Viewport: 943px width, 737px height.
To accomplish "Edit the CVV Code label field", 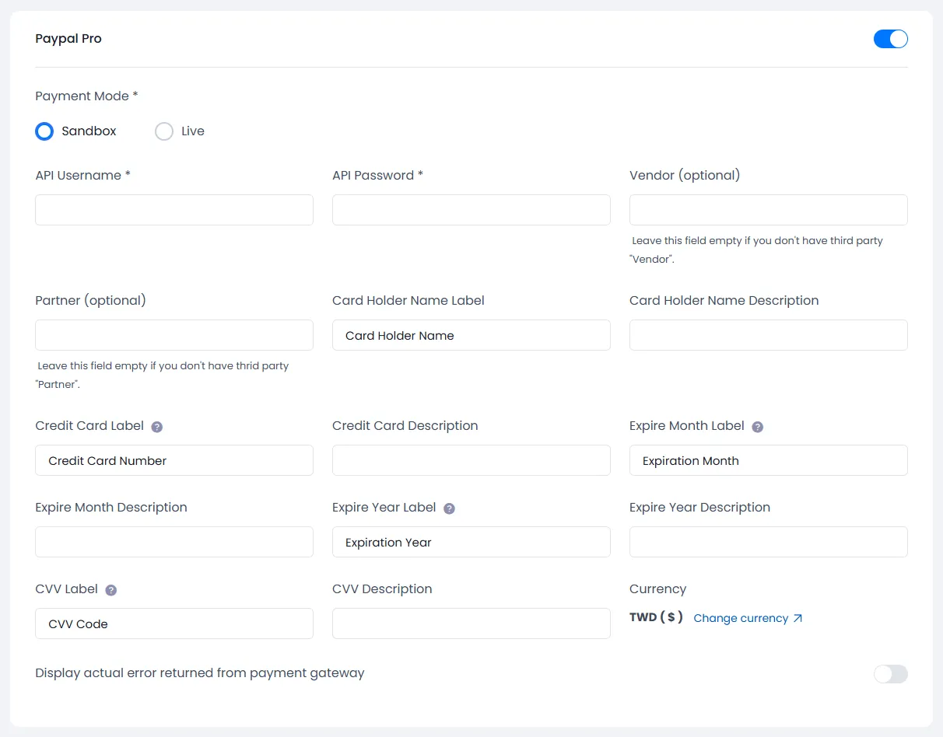I will click(x=174, y=623).
